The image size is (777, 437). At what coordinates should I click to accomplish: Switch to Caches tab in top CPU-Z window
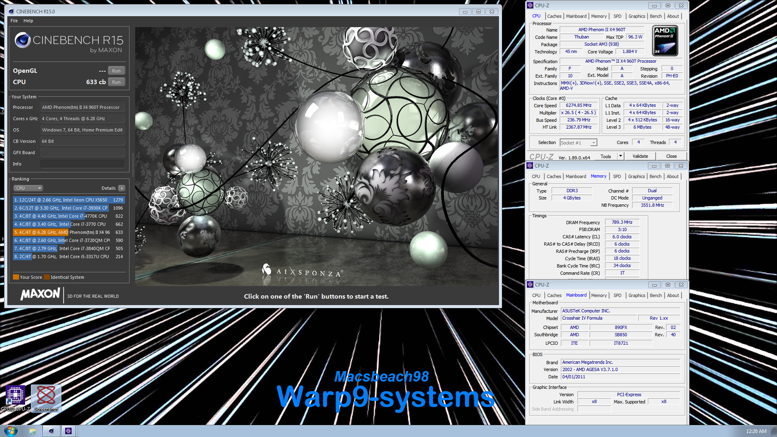[x=554, y=16]
